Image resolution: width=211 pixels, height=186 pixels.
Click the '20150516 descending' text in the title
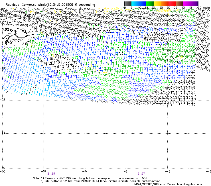[78, 5]
